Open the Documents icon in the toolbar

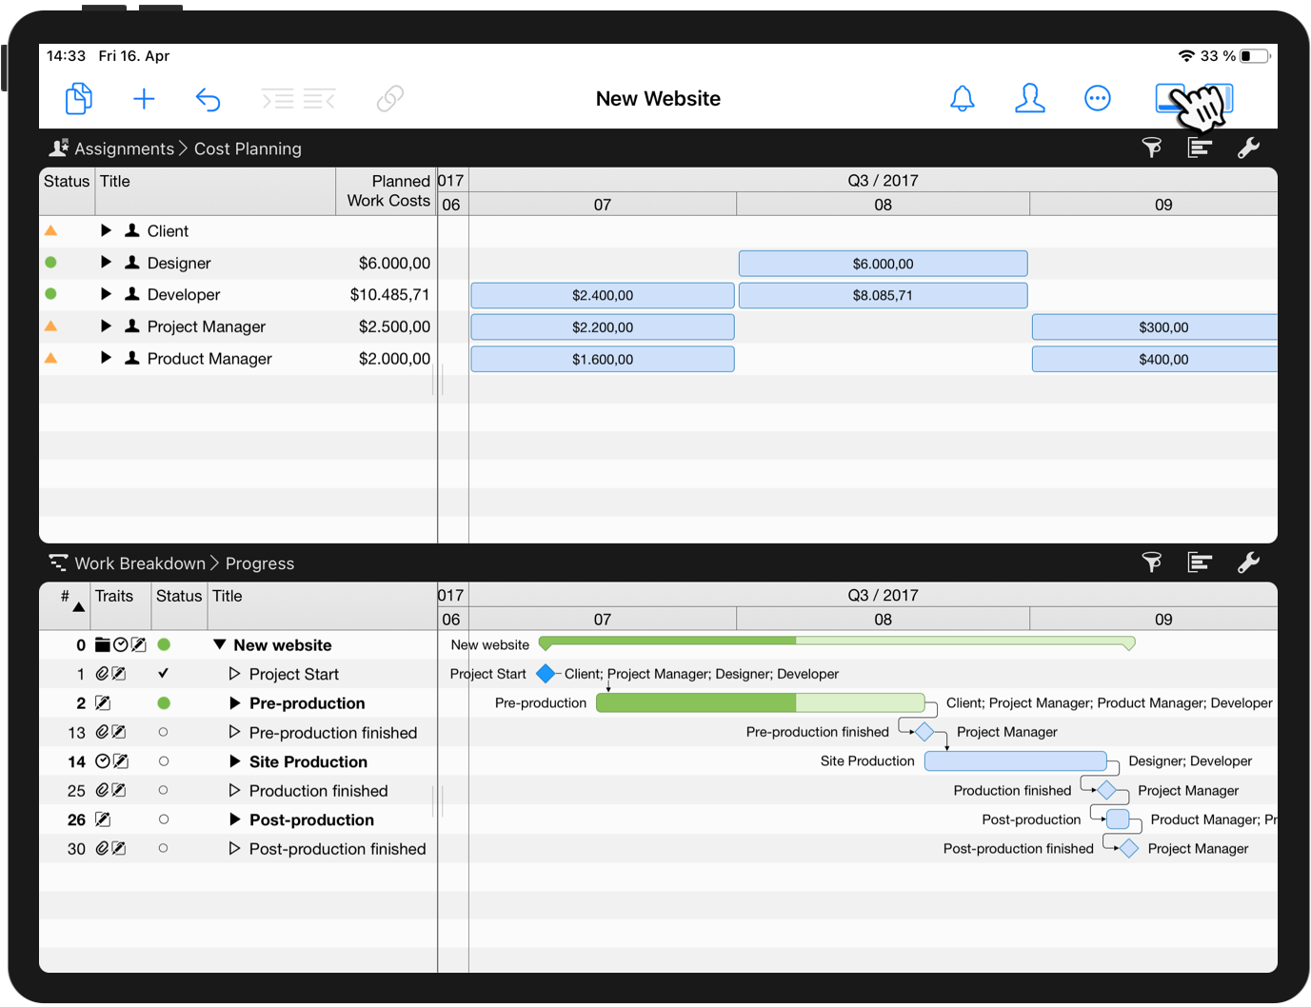click(x=79, y=98)
